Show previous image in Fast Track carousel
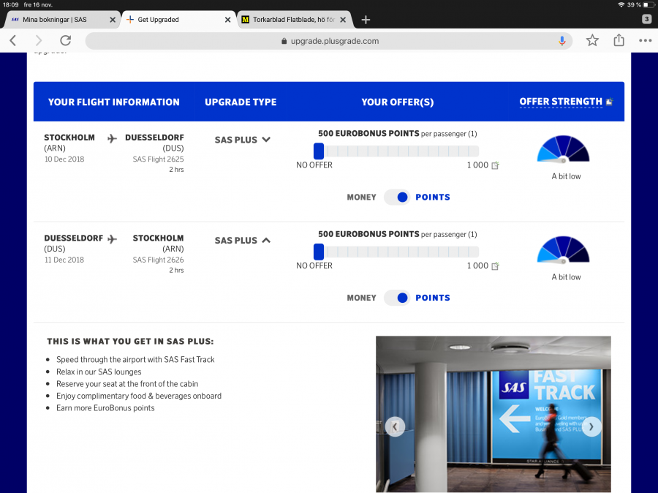 tap(395, 426)
